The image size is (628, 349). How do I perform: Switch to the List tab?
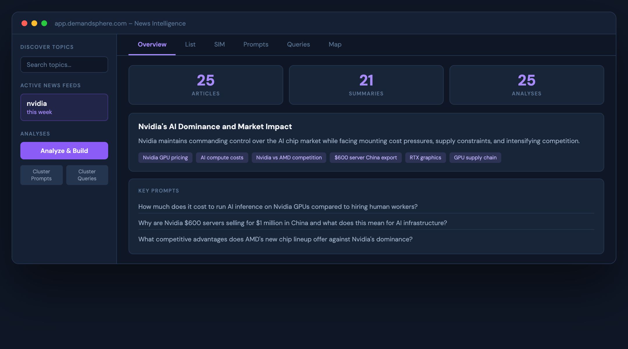tap(190, 44)
